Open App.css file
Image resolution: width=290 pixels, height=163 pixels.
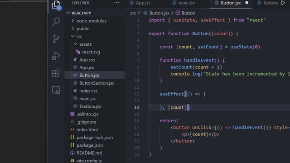(x=87, y=60)
